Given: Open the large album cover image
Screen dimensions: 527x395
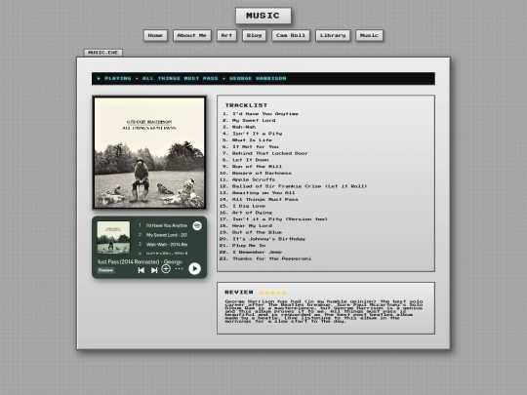Looking at the screenshot, I should [149, 152].
